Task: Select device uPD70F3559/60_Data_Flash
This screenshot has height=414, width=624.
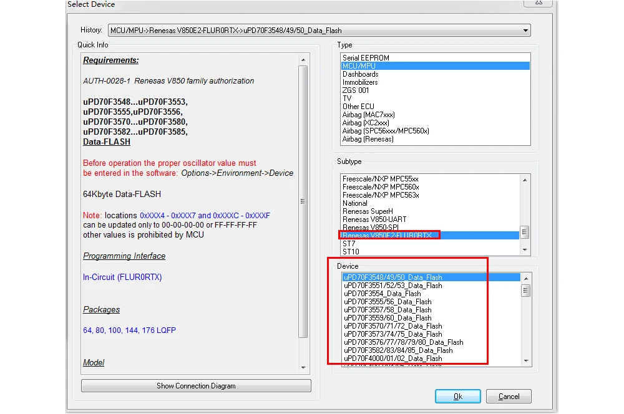Action: 431,318
